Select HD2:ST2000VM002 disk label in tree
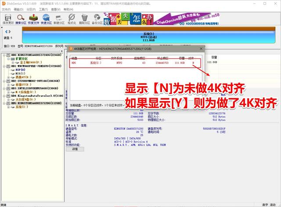The width and height of the screenshot is (281, 207). coord(35,81)
